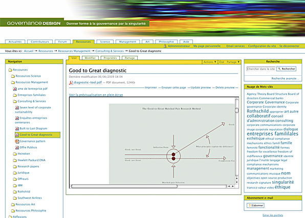Screen dimensions: 305x218
Task: Click the Southwest Airlines folder icon
Action: pyautogui.click(x=15, y=198)
